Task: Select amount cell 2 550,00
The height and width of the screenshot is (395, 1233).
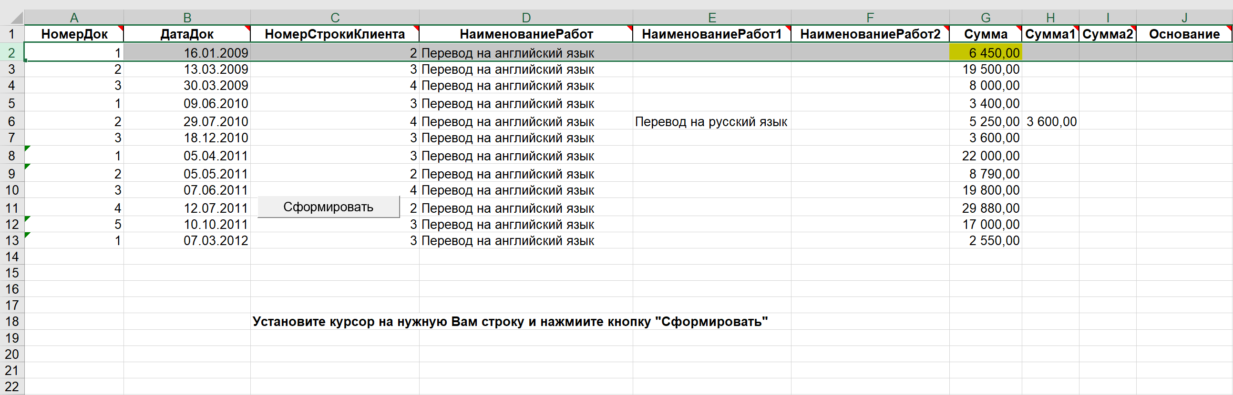Action: pyautogui.click(x=986, y=240)
